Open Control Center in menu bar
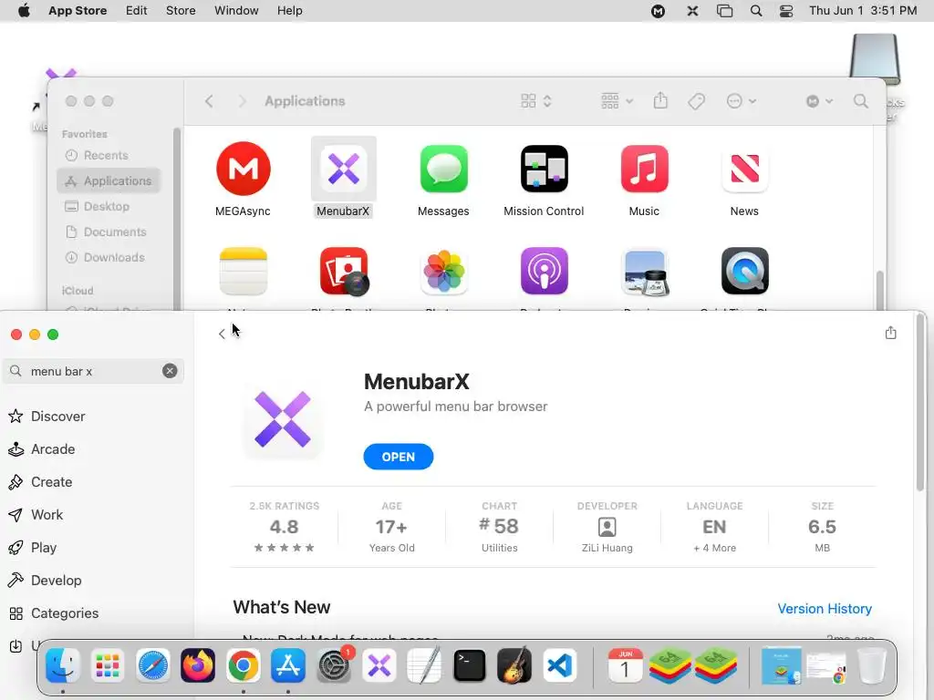934x700 pixels. pyautogui.click(x=786, y=11)
